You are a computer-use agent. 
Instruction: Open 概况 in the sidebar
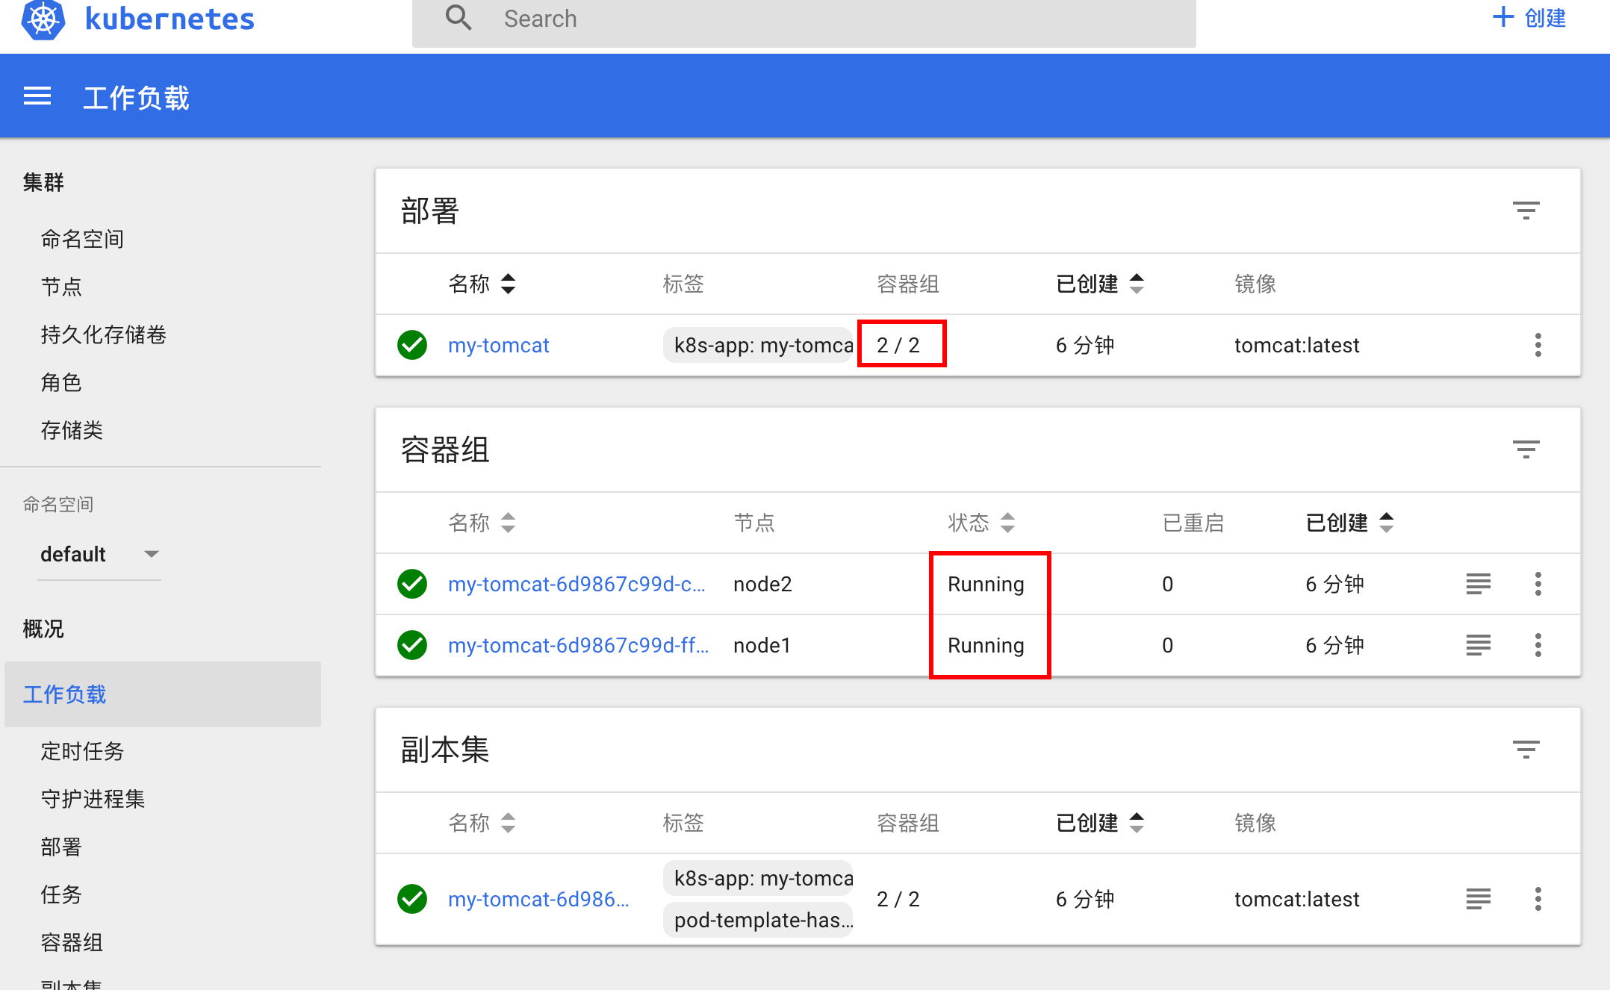tap(43, 629)
